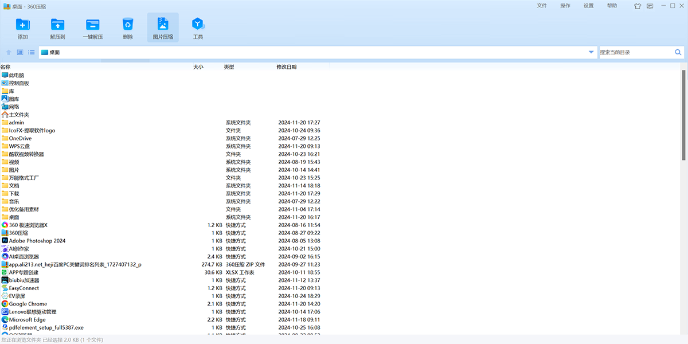The image size is (688, 344).
Task: Click the search magnifier icon
Action: [x=678, y=52]
